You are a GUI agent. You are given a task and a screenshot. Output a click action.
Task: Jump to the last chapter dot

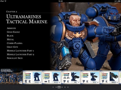pos(68,87)
